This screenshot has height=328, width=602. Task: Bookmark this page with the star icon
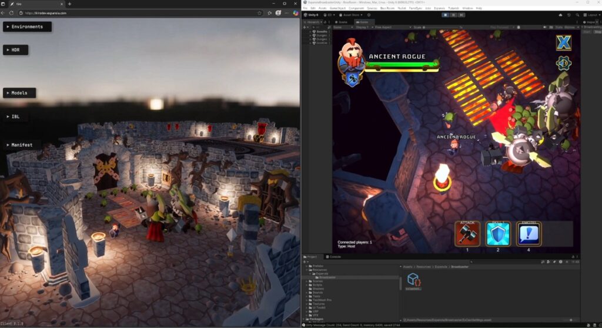coord(259,13)
